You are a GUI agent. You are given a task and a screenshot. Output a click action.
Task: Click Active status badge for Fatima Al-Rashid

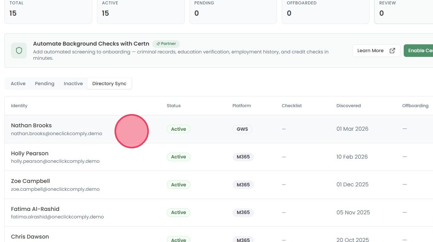coord(178,212)
